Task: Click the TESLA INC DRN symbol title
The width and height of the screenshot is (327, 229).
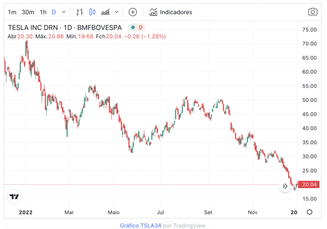Action: (x=65, y=28)
